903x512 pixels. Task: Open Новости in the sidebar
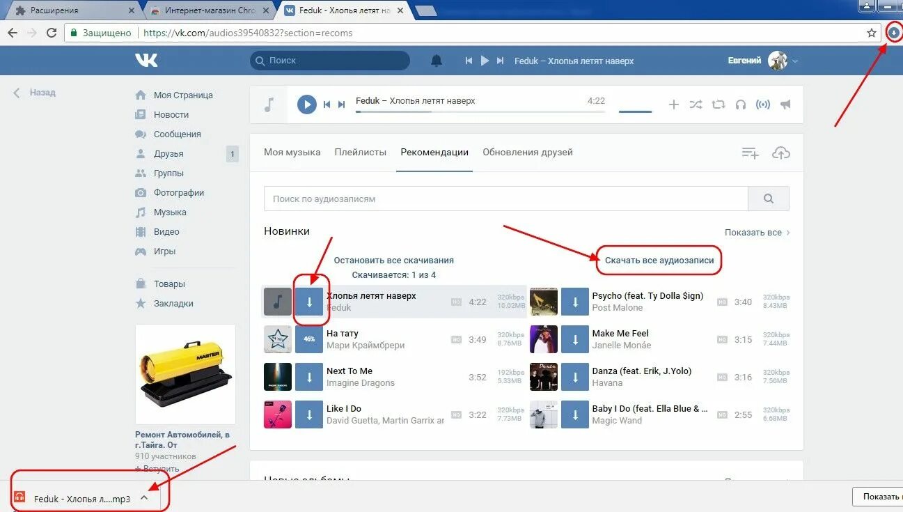[x=171, y=115]
